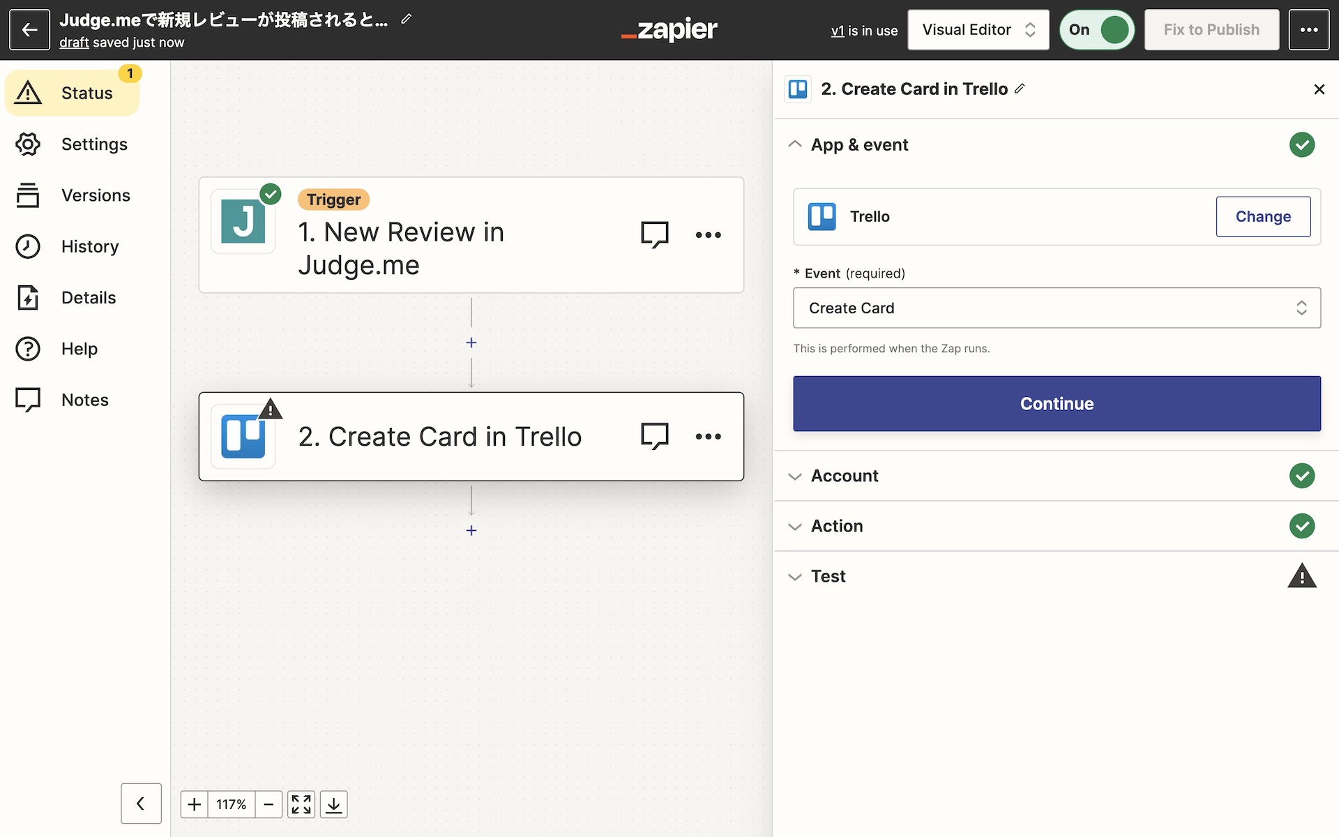This screenshot has width=1339, height=837.
Task: Click the Versions stack icon
Action: point(28,195)
